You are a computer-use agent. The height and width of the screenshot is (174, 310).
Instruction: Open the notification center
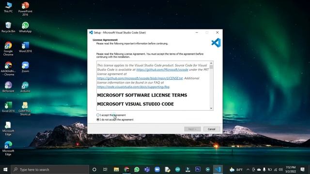[302, 170]
